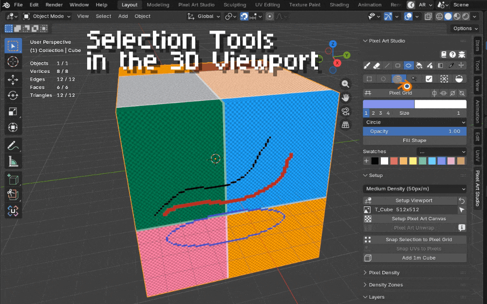Click the bug report icon
Viewport: 487px width, 304px height.
[x=462, y=54]
